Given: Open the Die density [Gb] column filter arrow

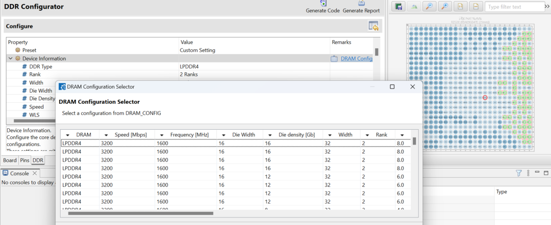Looking at the screenshot, I should (270, 135).
